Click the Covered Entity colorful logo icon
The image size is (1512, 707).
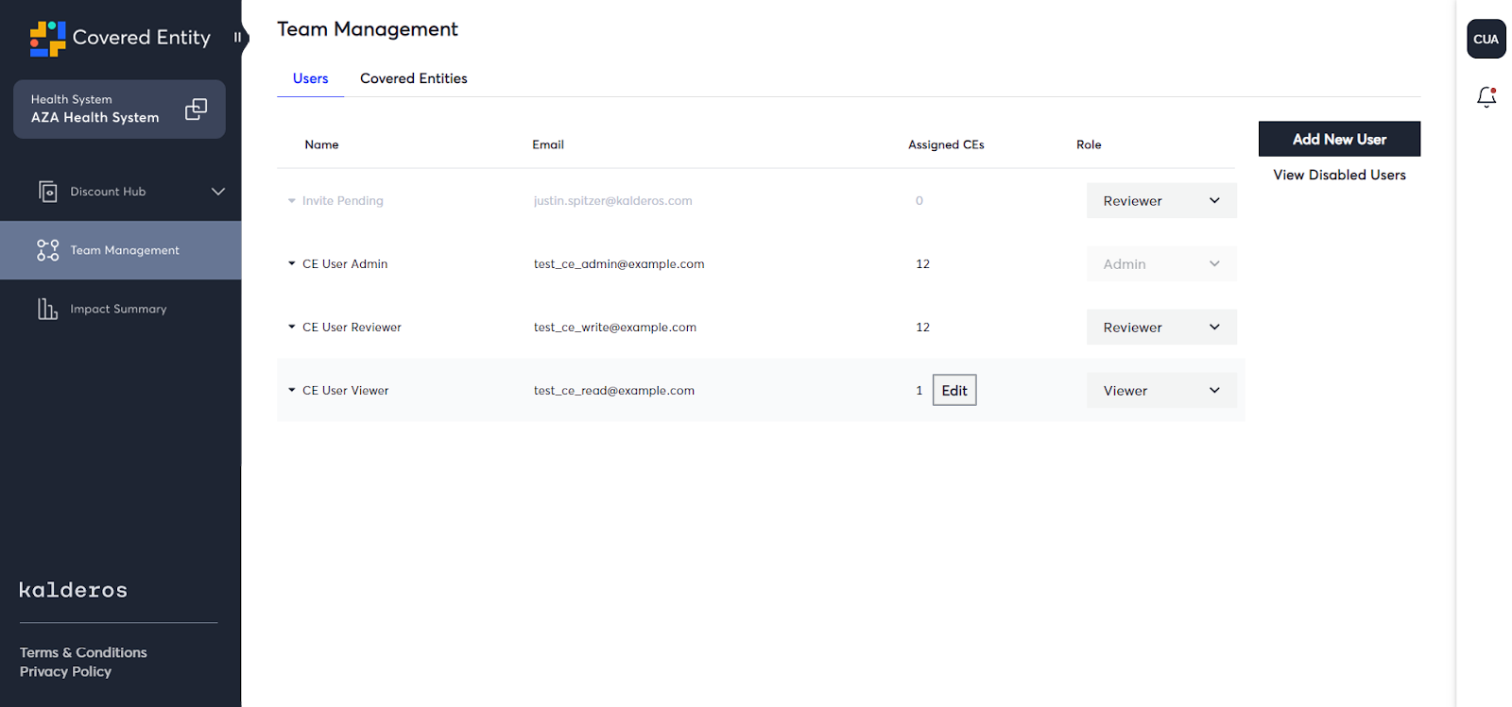47,39
